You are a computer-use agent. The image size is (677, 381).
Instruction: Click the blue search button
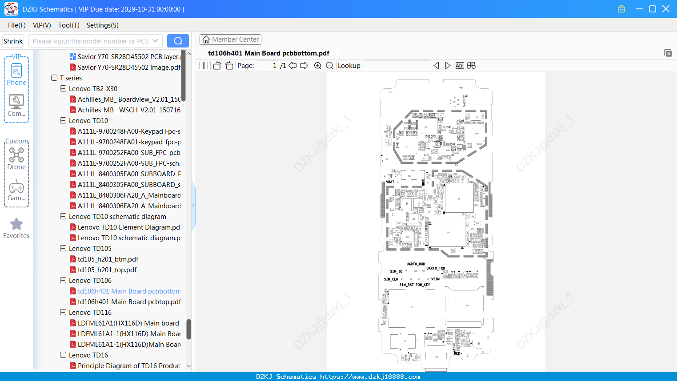(x=178, y=41)
